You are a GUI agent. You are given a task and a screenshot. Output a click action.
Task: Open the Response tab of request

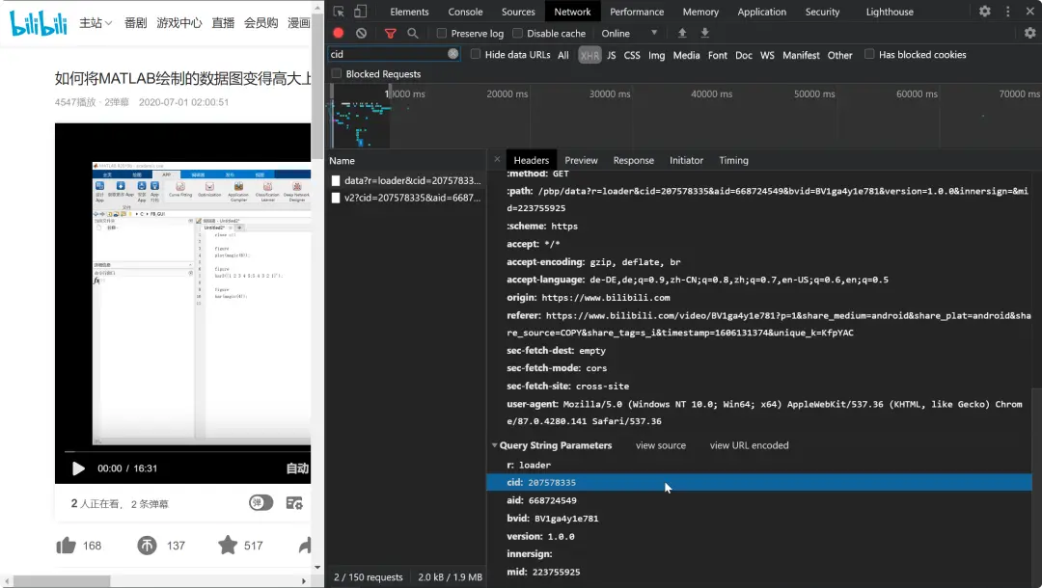point(633,160)
